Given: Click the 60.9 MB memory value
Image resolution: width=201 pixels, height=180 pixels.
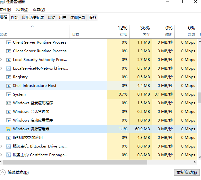Looking at the screenshot, I should click(143, 129).
